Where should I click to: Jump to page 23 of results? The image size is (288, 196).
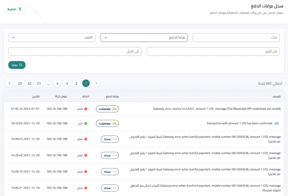[x=20, y=83]
